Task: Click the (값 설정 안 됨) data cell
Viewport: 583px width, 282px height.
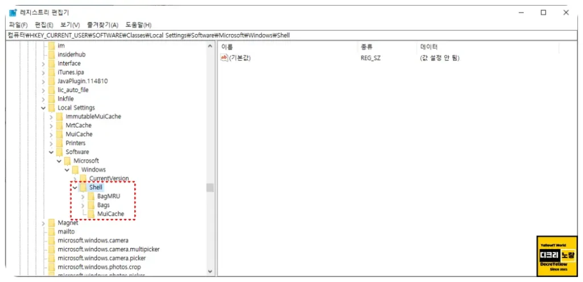Action: point(440,58)
